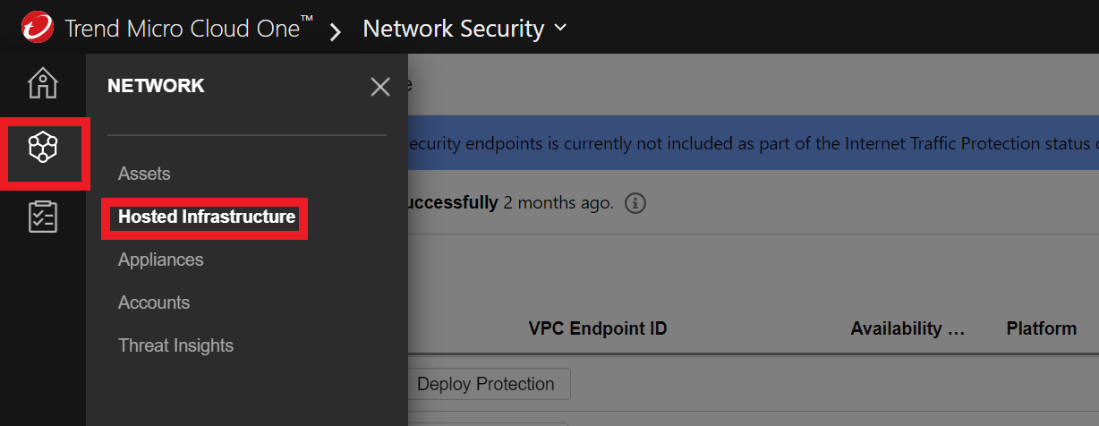
Task: Select Hosted Infrastructure in the Network menu
Action: pyautogui.click(x=207, y=217)
